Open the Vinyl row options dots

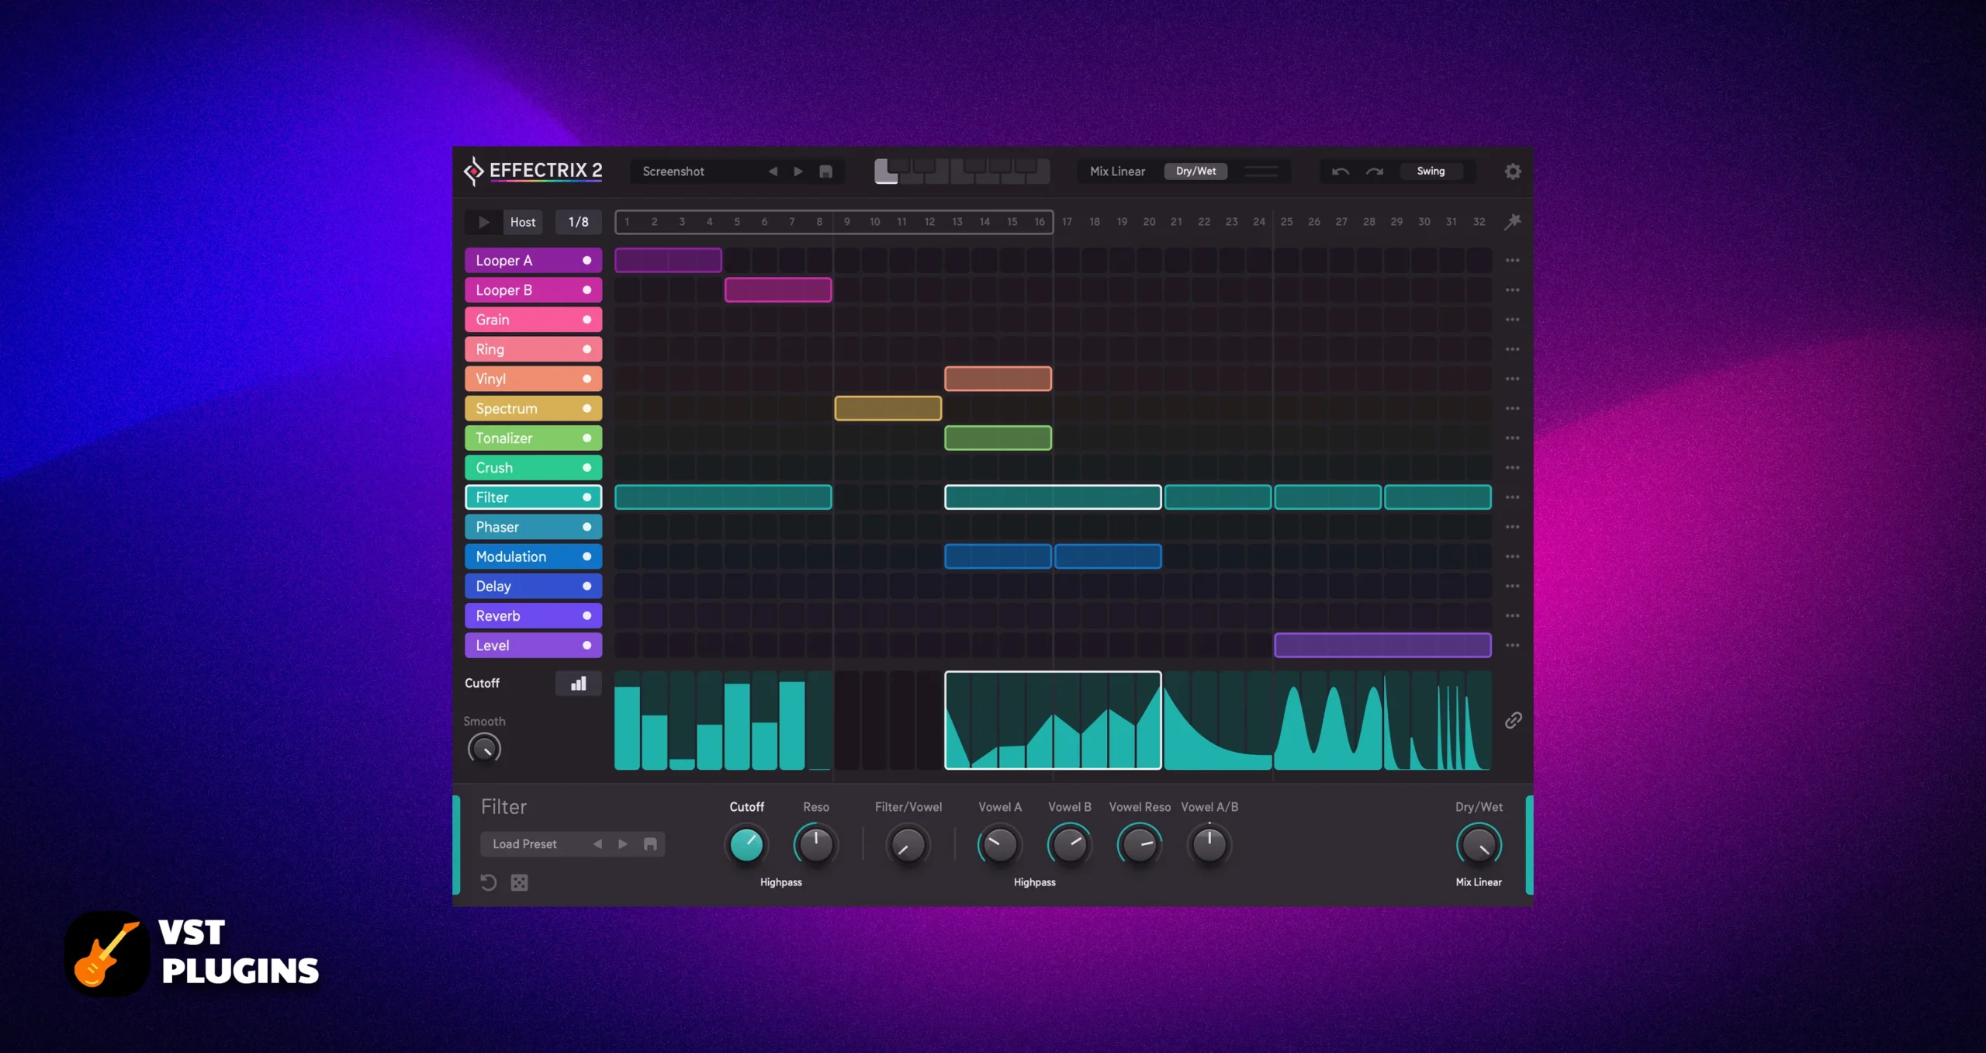[1512, 379]
